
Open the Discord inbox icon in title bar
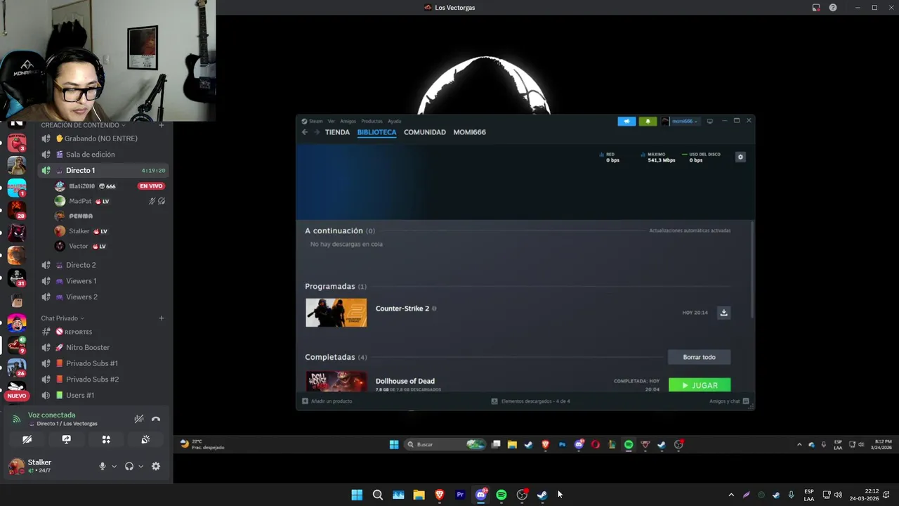click(x=816, y=8)
